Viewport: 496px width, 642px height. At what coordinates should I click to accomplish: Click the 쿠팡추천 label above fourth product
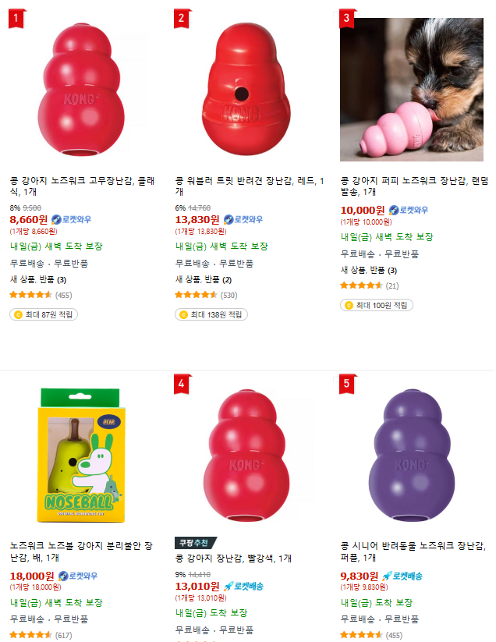195,543
